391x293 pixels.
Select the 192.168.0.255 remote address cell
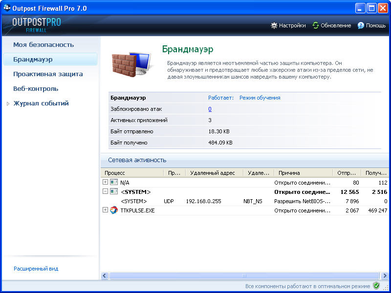[203, 201]
